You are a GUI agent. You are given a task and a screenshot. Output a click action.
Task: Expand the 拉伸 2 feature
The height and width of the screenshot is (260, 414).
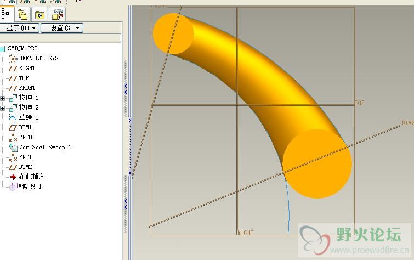(x=2, y=108)
